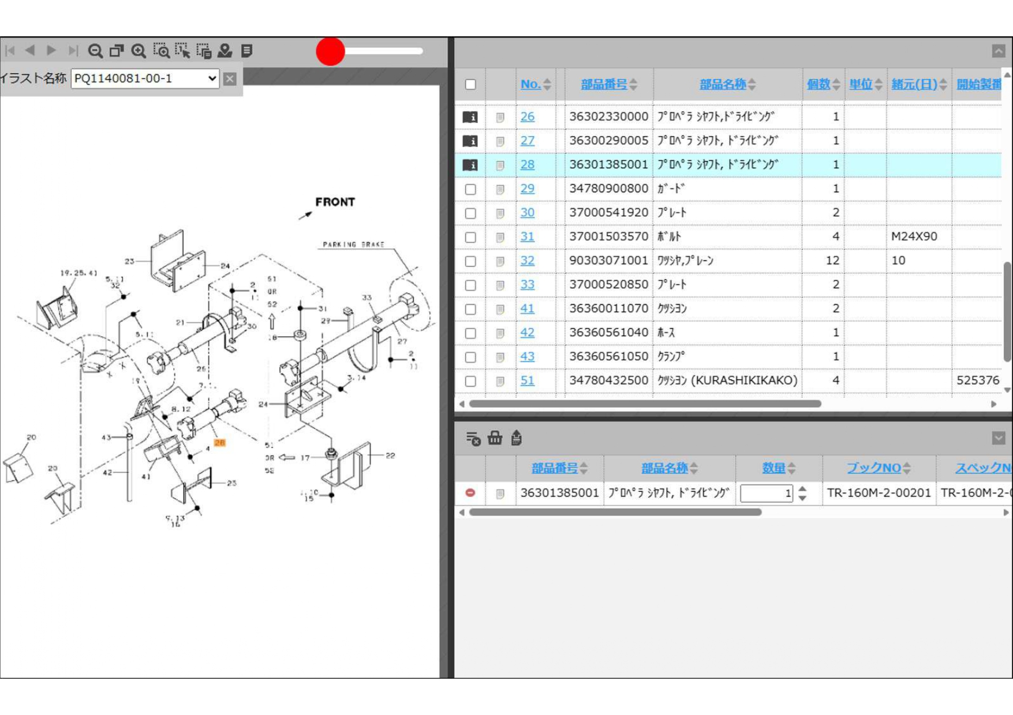Click the clear list icon

[473, 439]
